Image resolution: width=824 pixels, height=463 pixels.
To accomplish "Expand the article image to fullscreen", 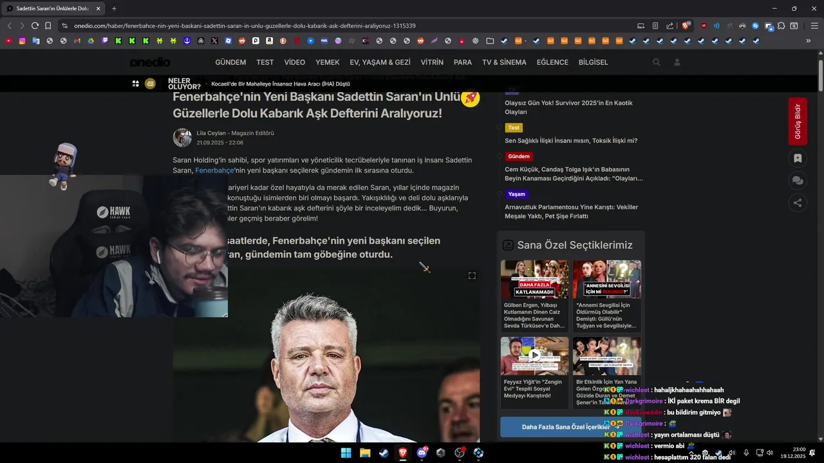I will coord(472,275).
